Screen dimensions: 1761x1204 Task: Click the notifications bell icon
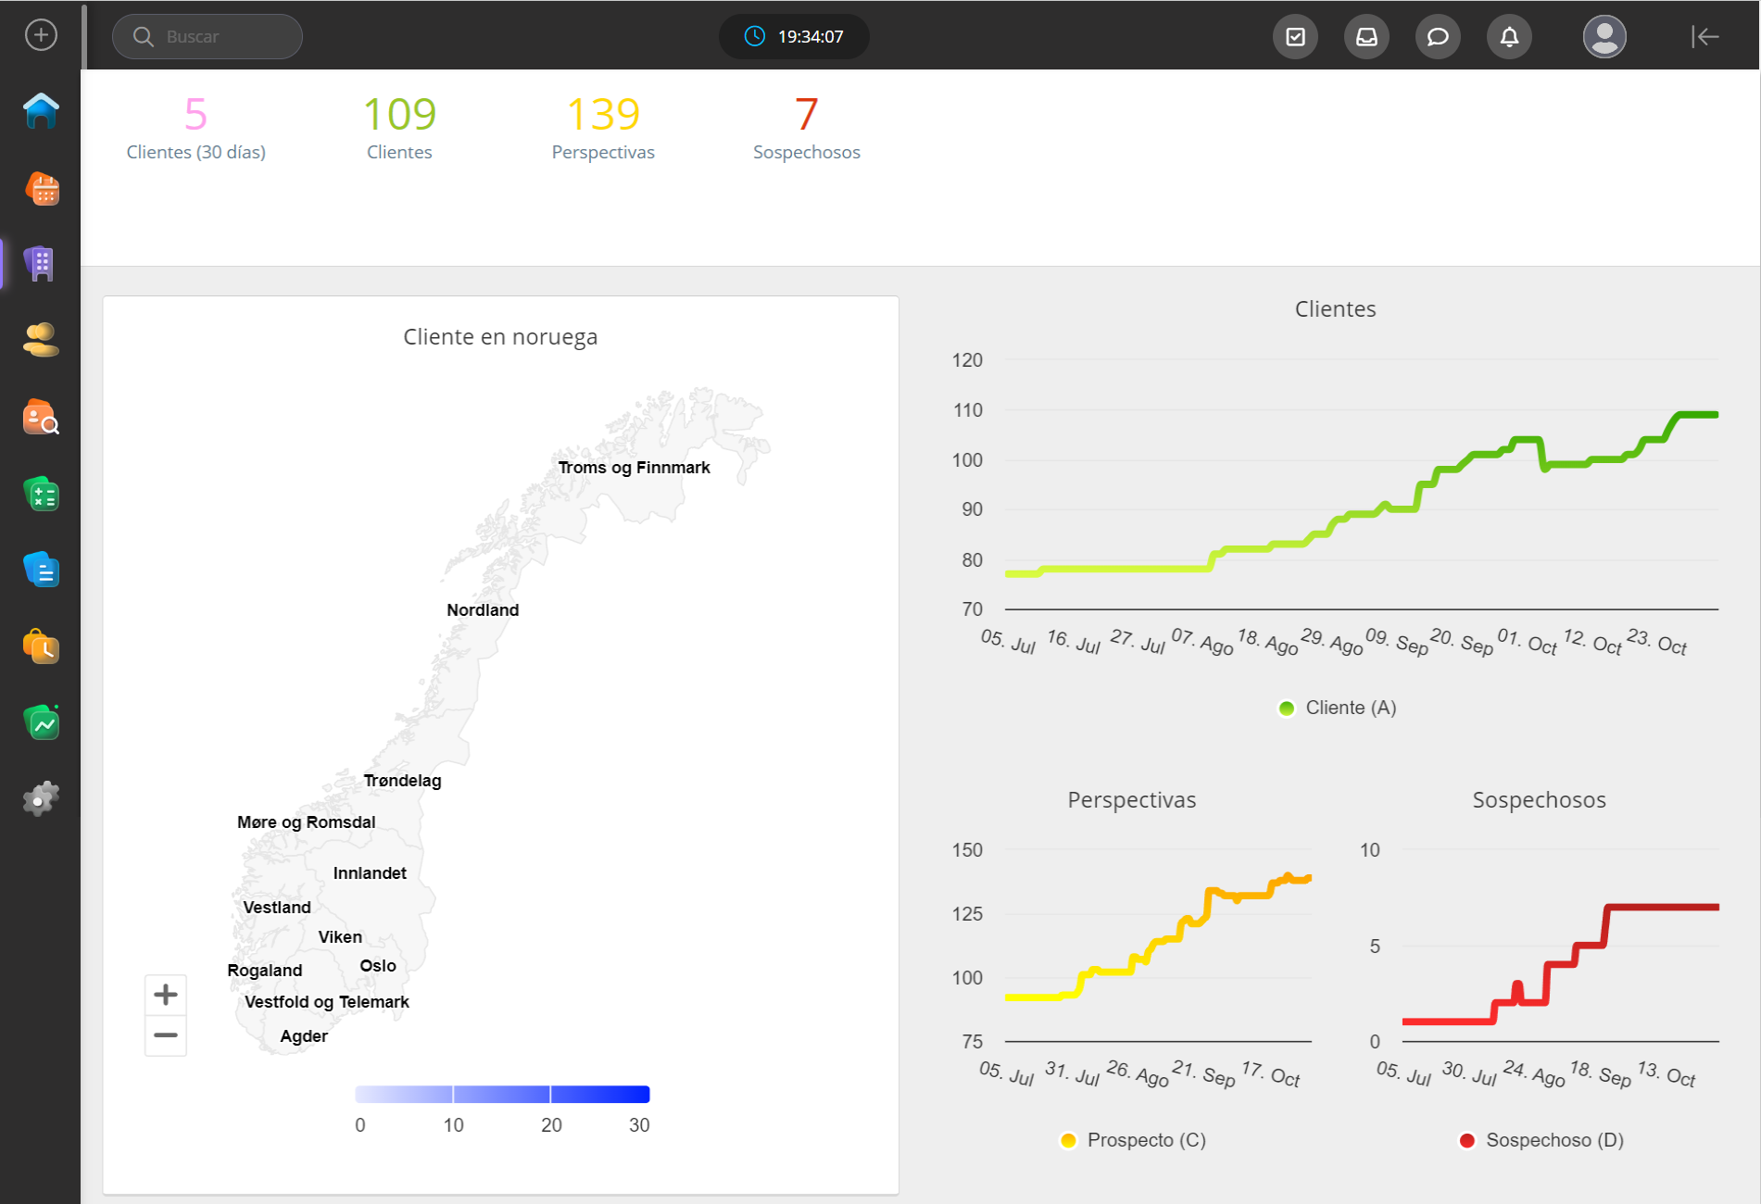tap(1509, 37)
